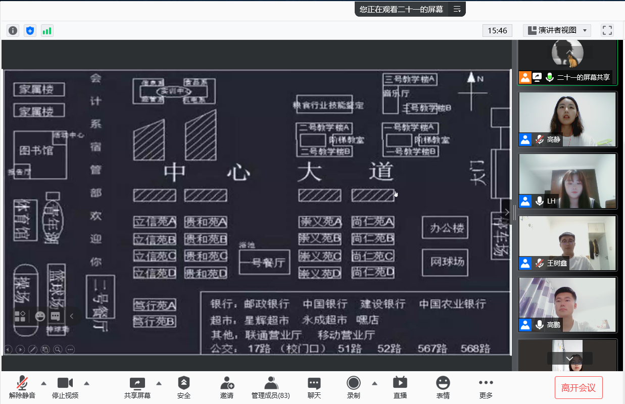The width and height of the screenshot is (625, 404).
Task: Start recording with 录制 button
Action: [x=354, y=387]
